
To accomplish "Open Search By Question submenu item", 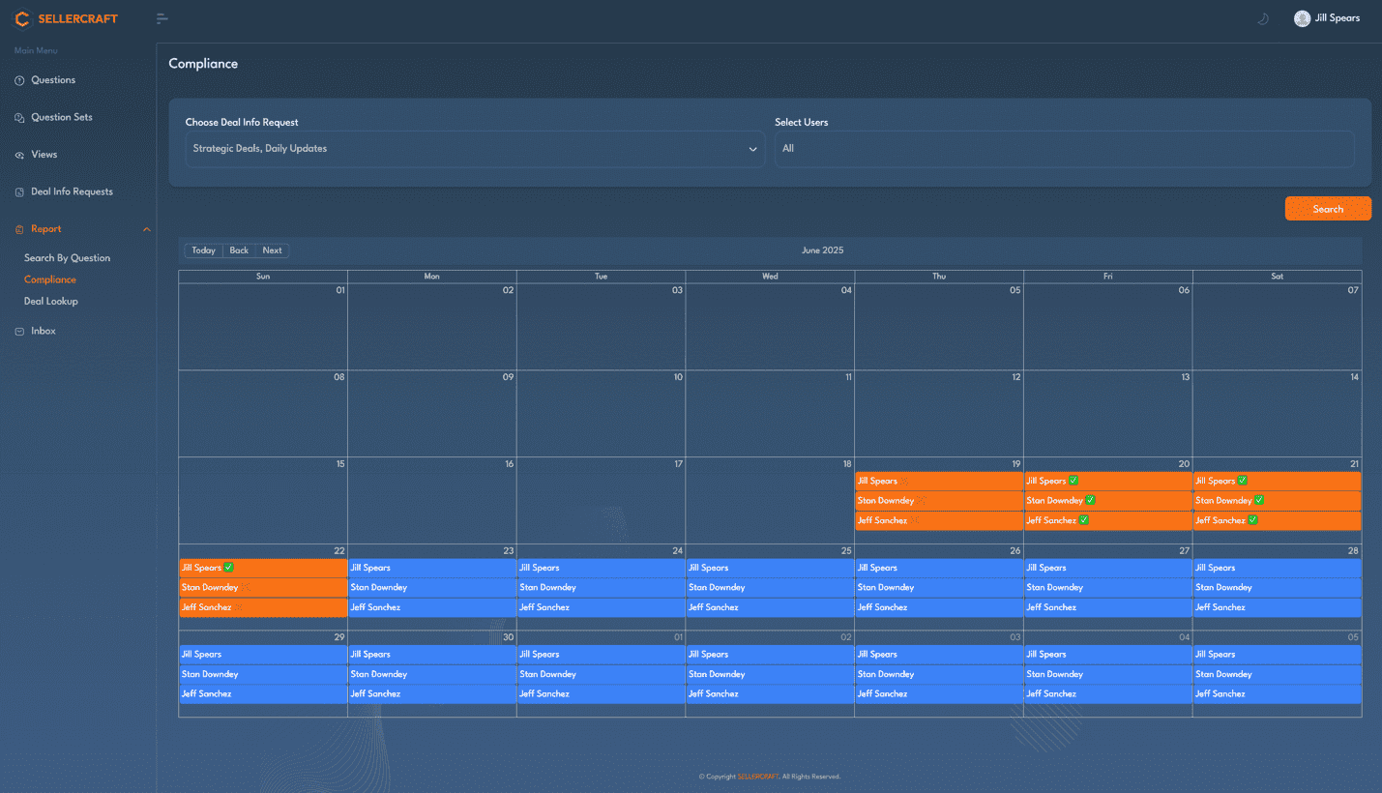I will (67, 258).
